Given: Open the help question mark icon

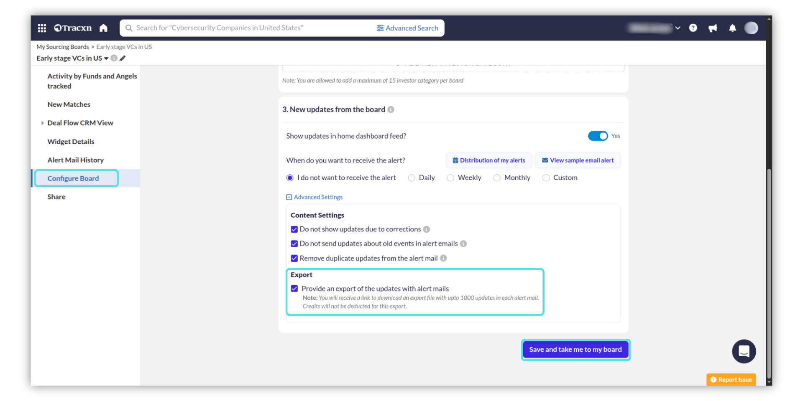Looking at the screenshot, I should pyautogui.click(x=693, y=28).
